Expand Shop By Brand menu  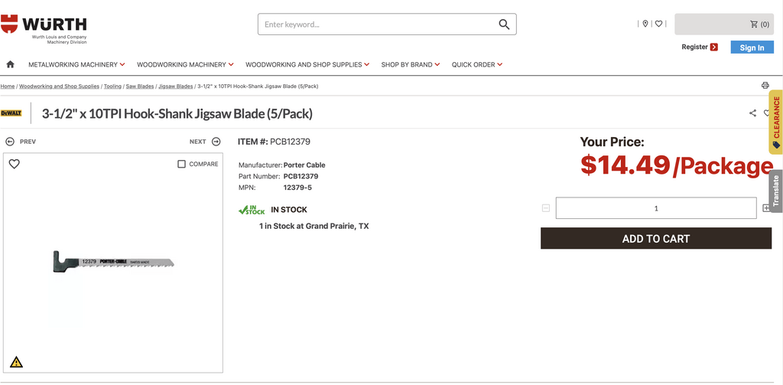[411, 64]
